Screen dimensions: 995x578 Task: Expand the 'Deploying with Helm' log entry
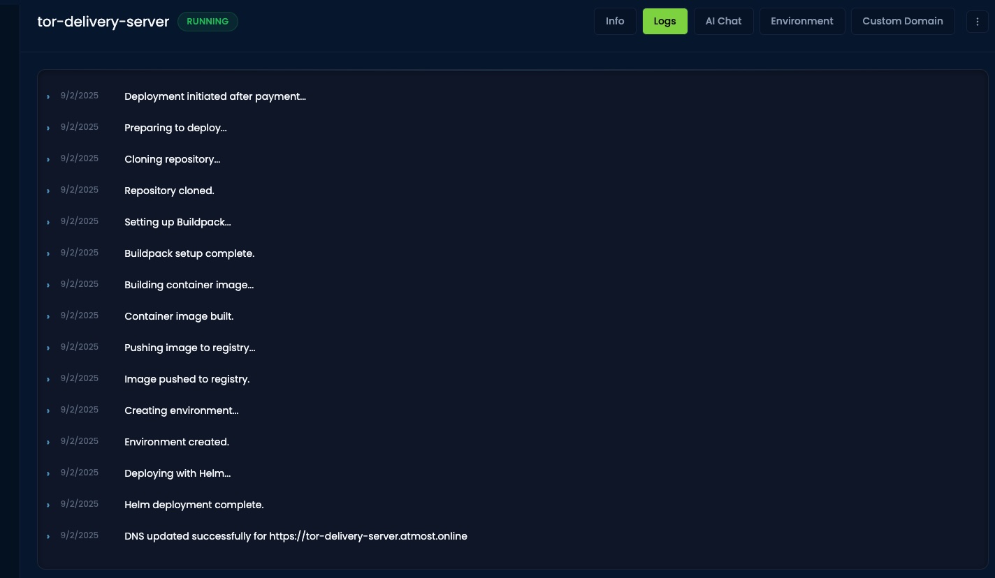point(48,473)
